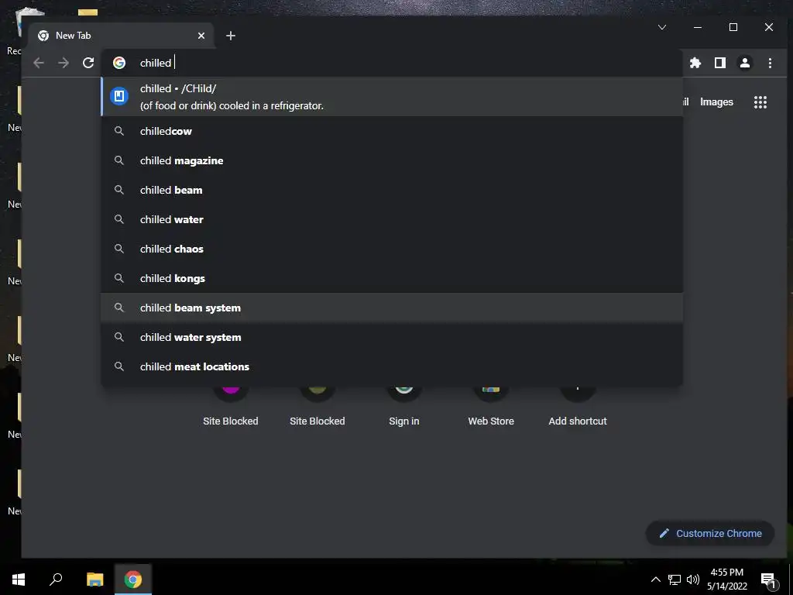Open the volume speaker tray icon
This screenshot has height=595, width=793.
coord(693,580)
